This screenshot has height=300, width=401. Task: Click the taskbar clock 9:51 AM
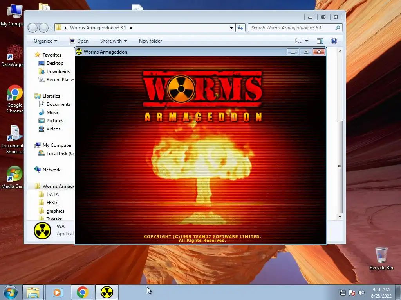click(381, 293)
